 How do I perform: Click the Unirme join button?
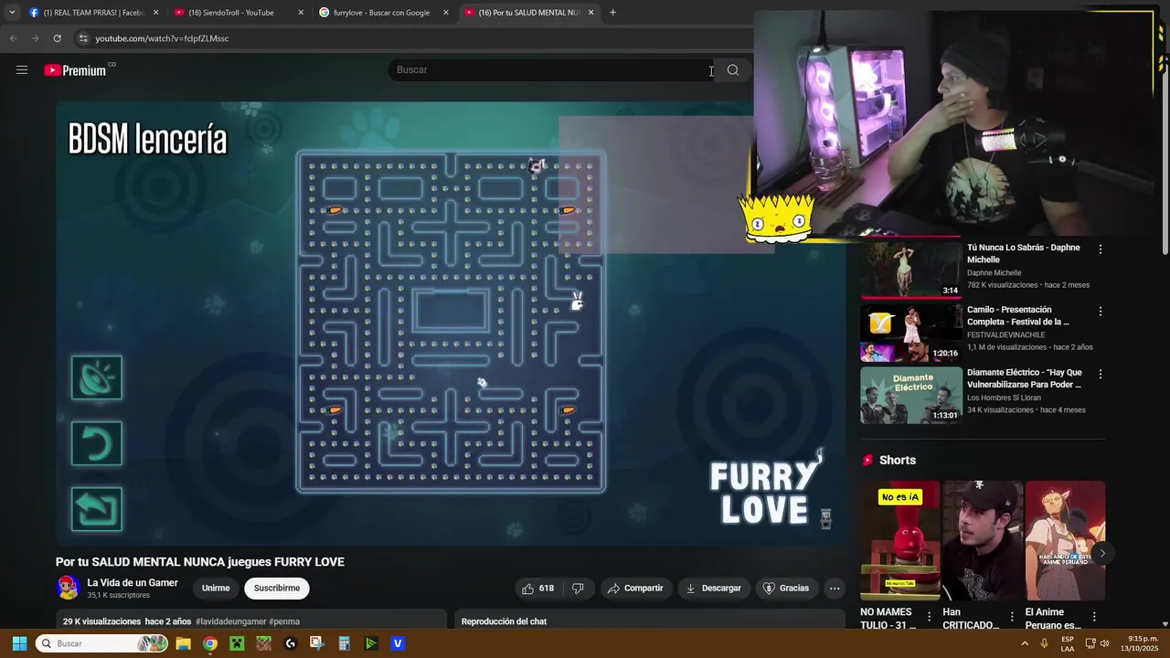click(x=216, y=588)
